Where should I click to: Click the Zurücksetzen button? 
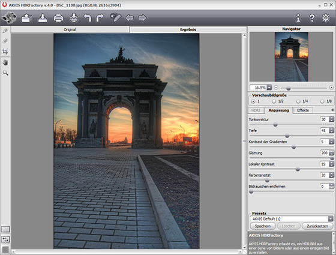(x=317, y=226)
